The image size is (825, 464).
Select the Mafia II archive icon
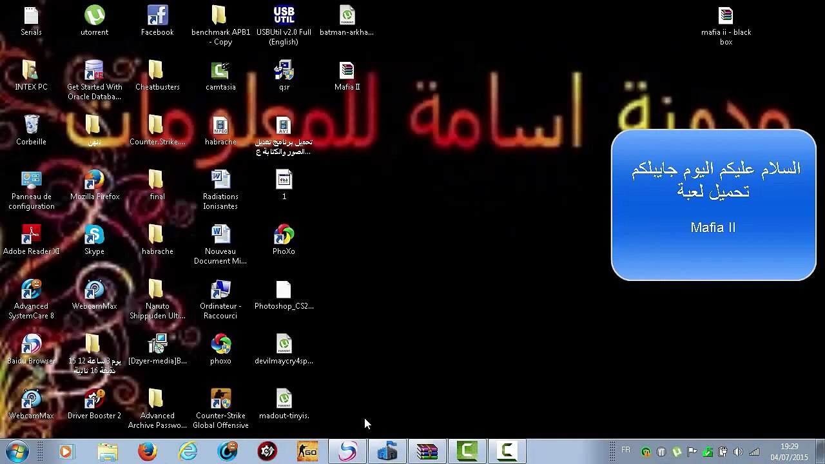347,76
